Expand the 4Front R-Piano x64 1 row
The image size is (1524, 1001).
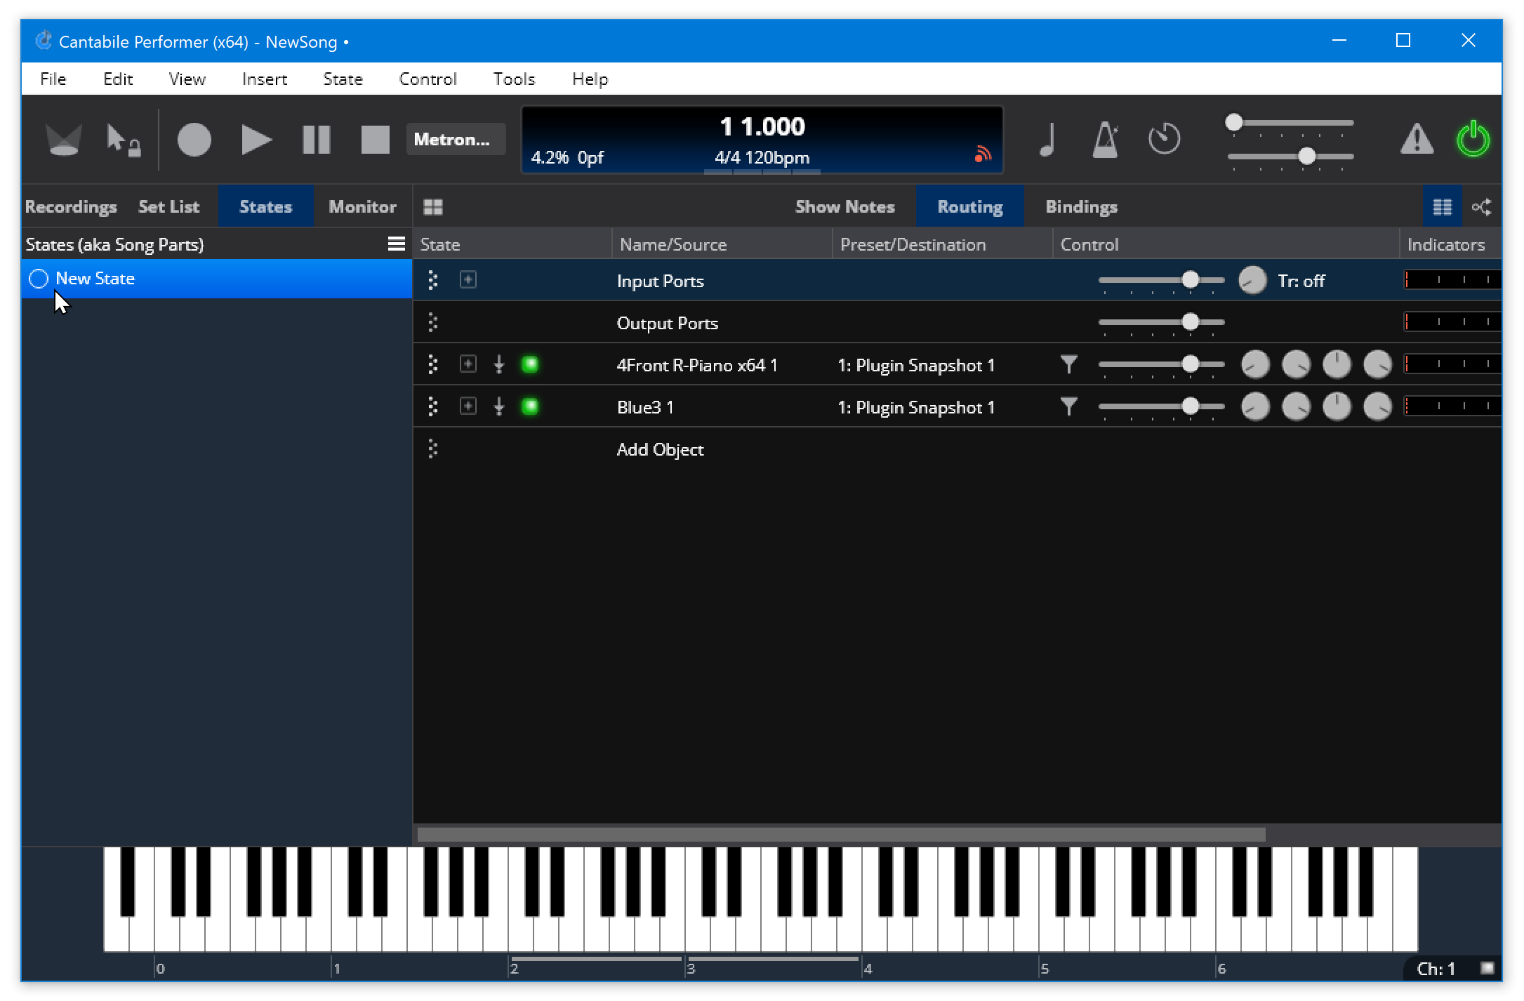468,364
